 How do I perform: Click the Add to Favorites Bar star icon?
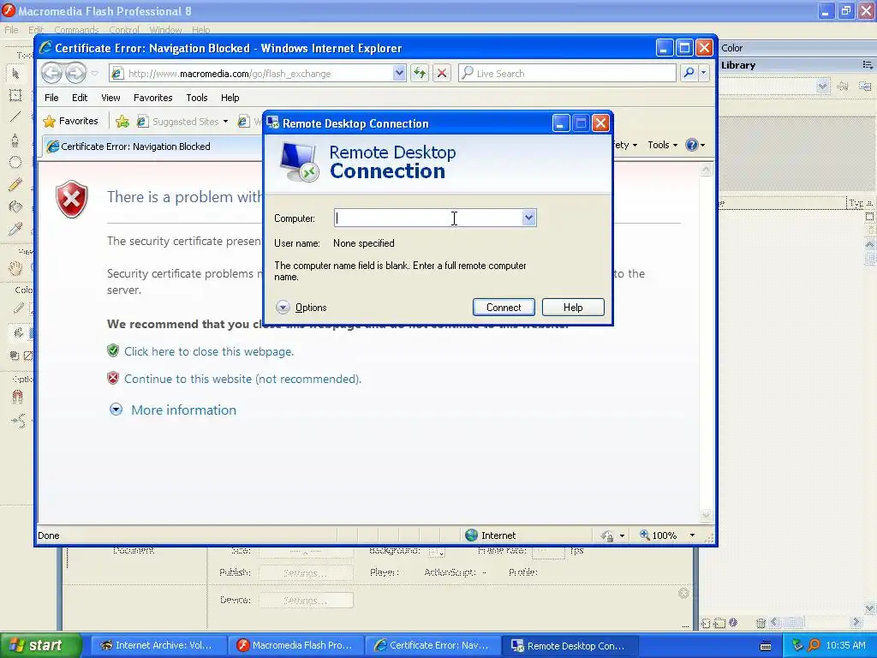122,122
